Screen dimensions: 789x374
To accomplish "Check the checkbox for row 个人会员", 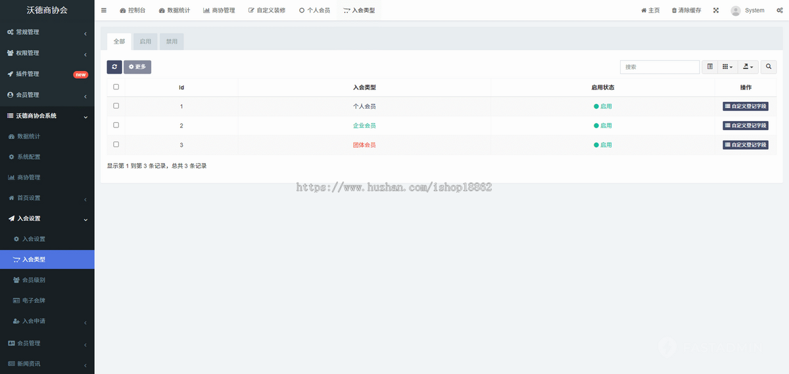I will click(116, 106).
